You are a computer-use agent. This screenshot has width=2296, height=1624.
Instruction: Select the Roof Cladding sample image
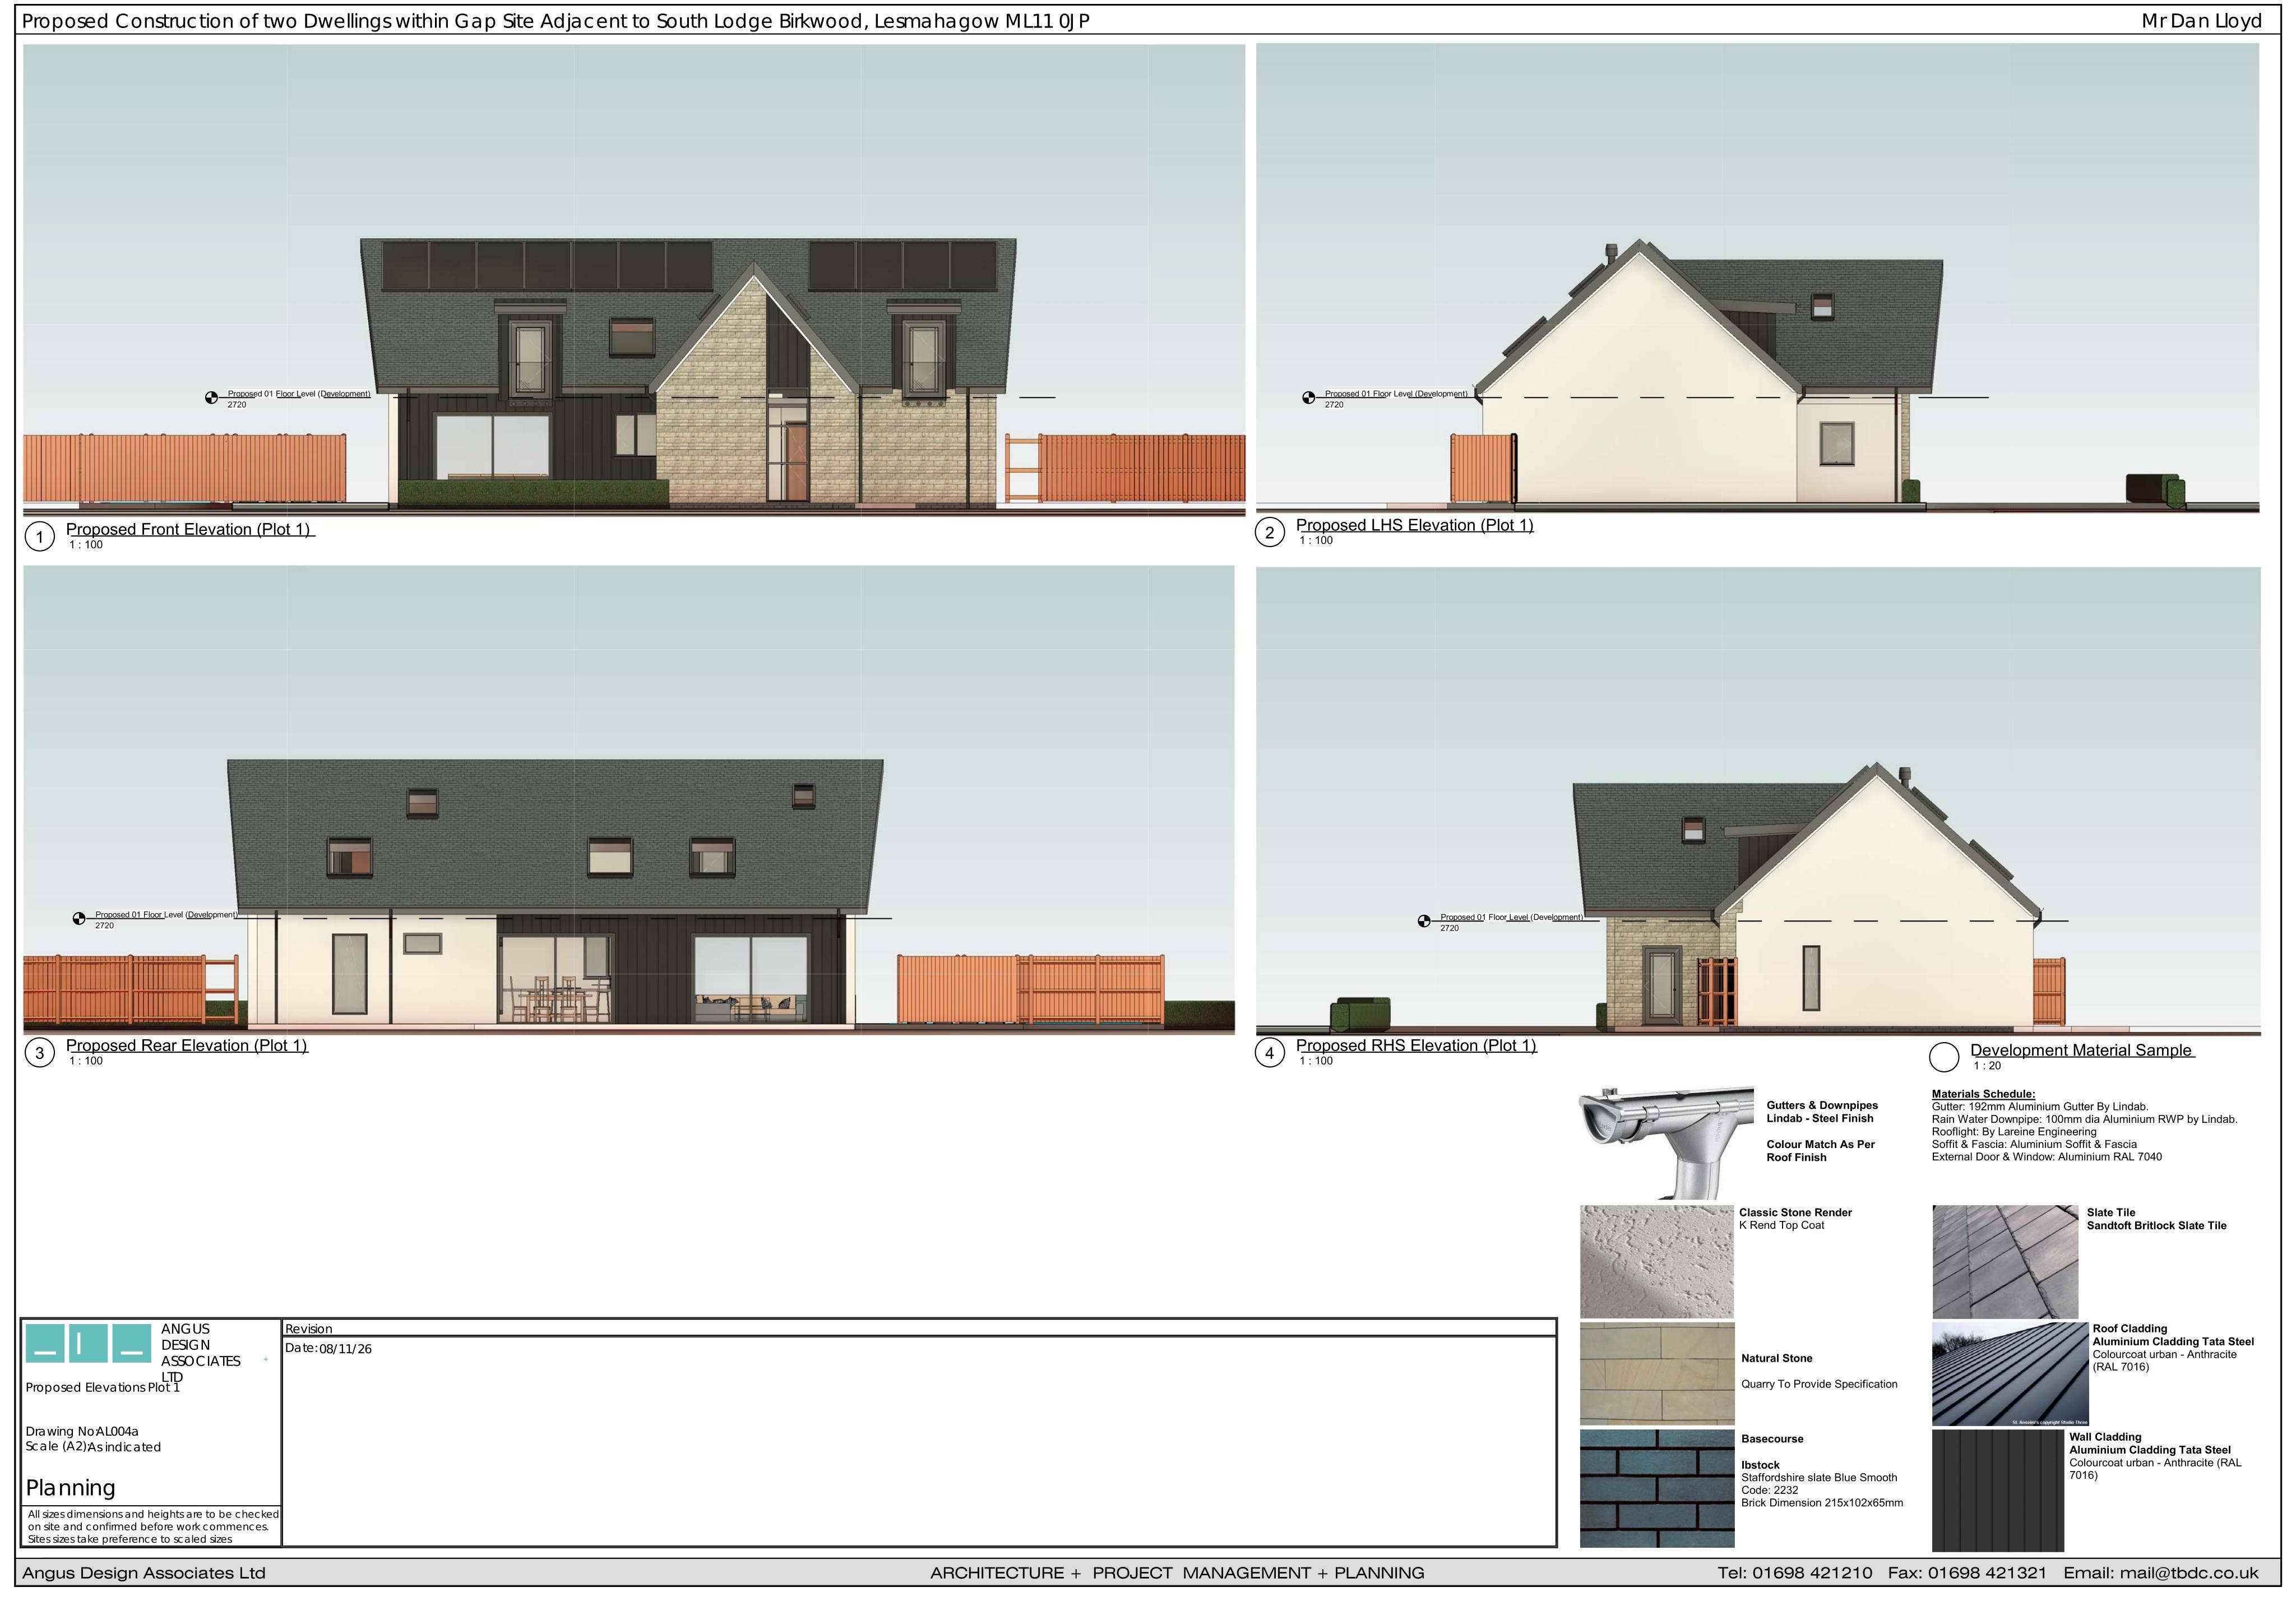(x=2010, y=1374)
